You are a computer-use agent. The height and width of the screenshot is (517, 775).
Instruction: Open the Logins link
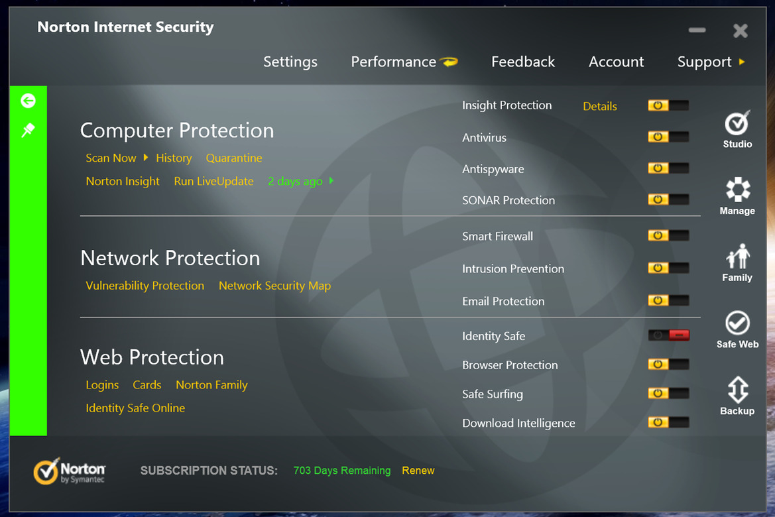pyautogui.click(x=102, y=385)
